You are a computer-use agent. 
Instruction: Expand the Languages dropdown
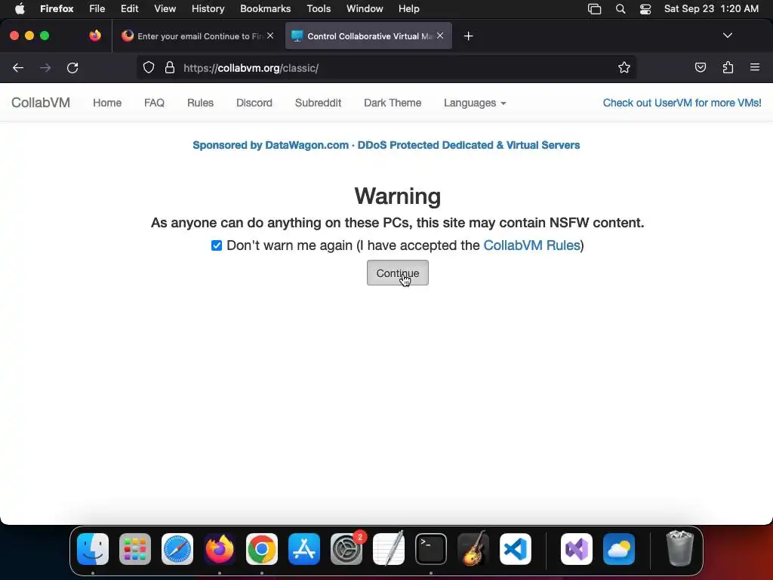pos(475,103)
